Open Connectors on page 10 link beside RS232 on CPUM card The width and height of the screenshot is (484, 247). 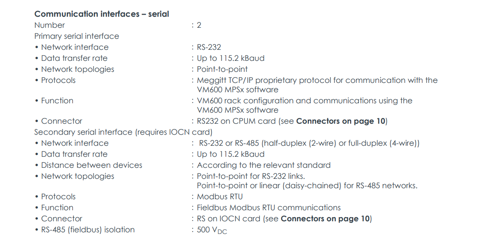pos(341,121)
